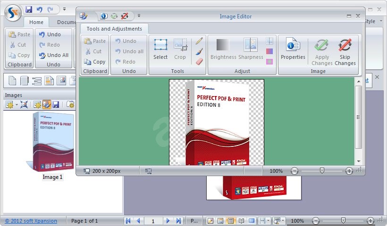Activate the Select tool in Image Editor
The height and width of the screenshot is (226, 387).
[160, 49]
